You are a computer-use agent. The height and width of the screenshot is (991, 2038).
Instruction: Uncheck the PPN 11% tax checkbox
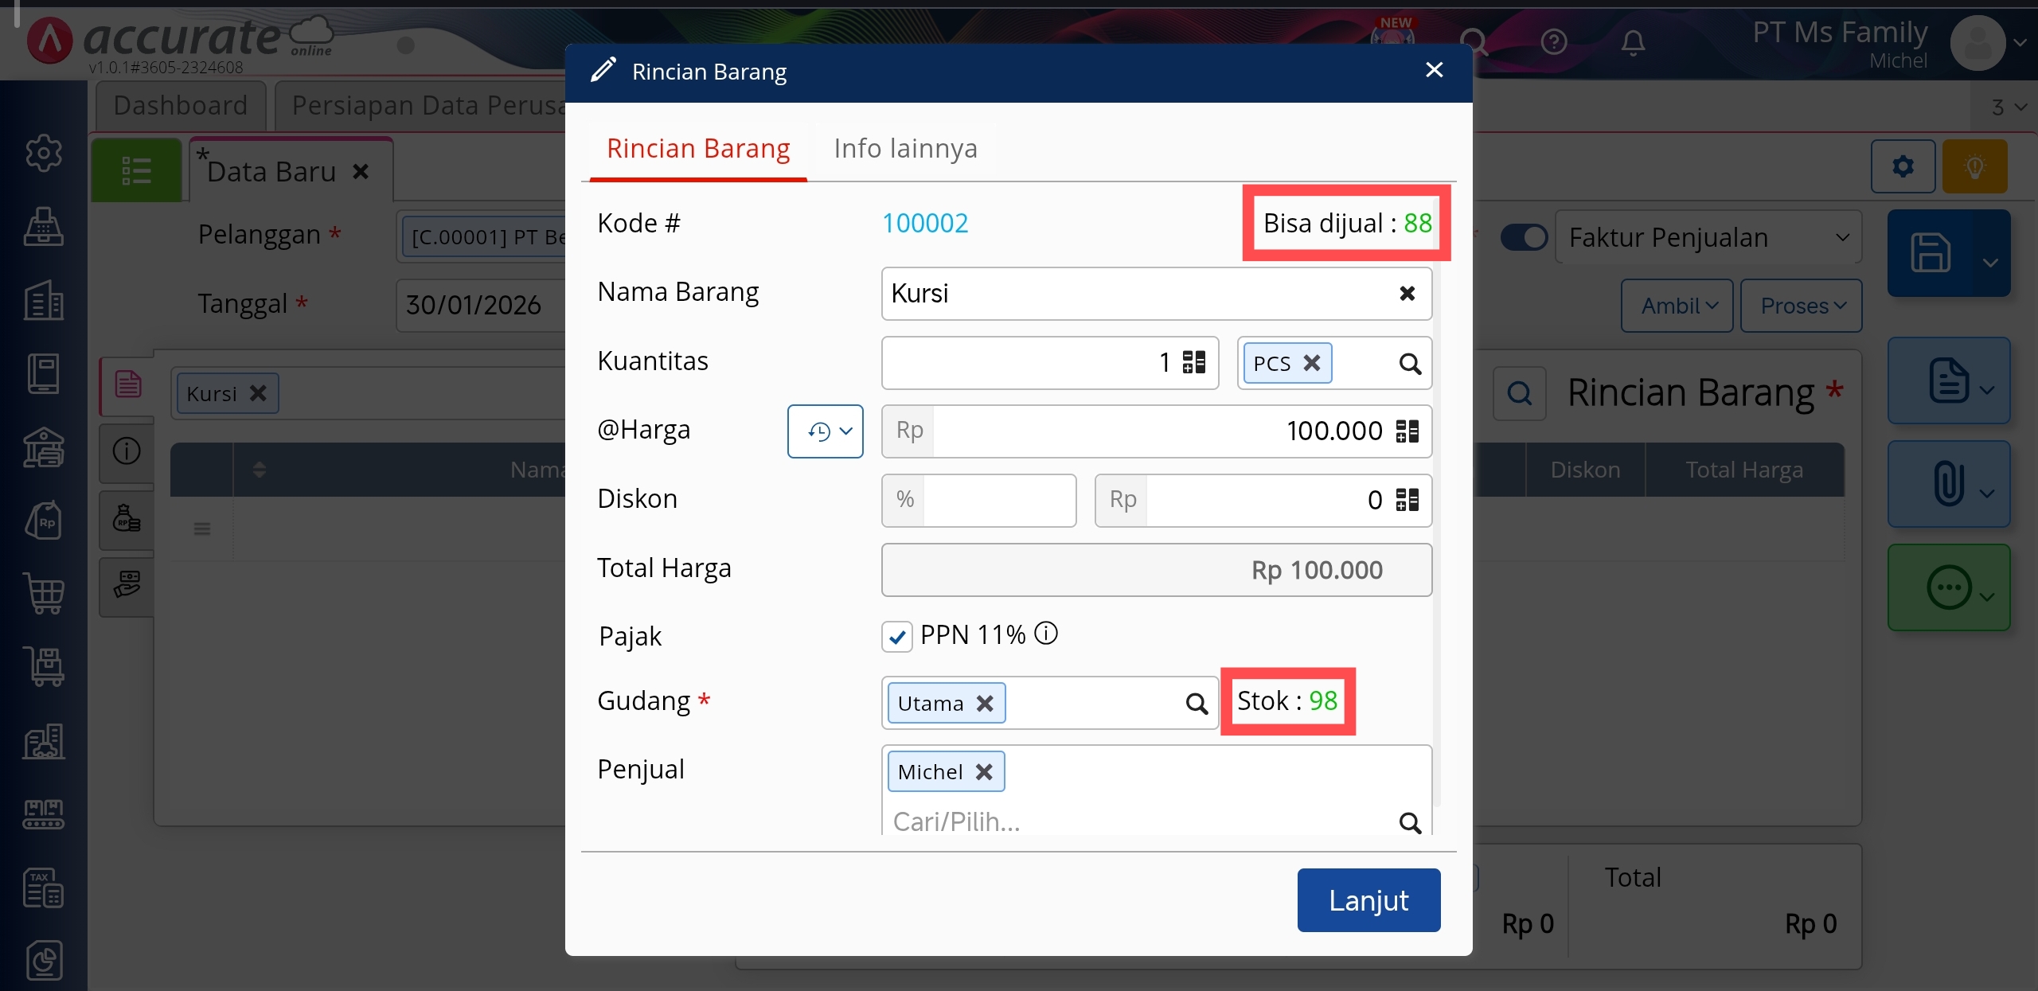[897, 637]
